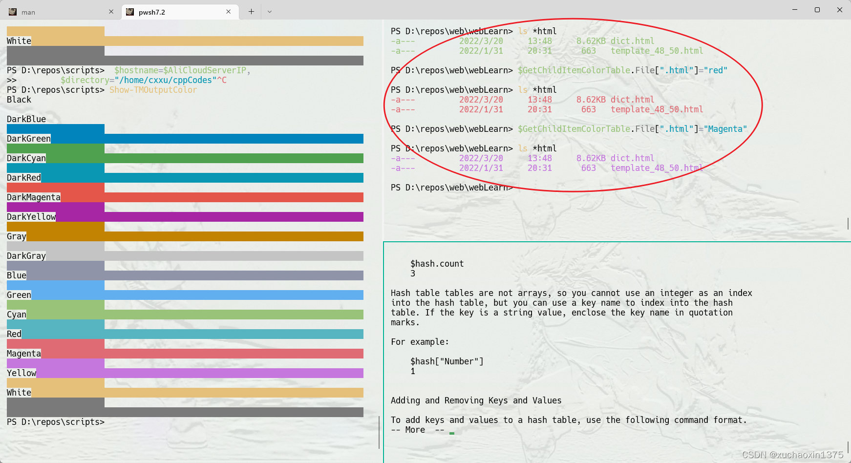Click the $GetChildItemColorTable variable text

pyautogui.click(x=573, y=70)
